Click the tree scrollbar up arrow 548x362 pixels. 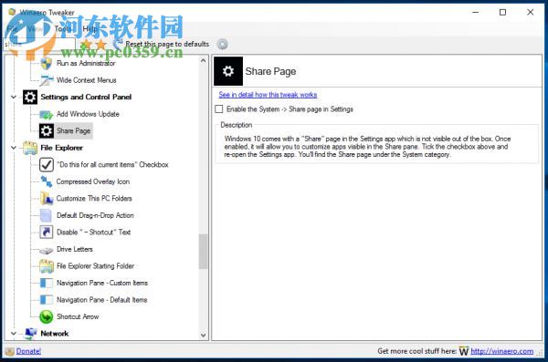tap(203, 61)
